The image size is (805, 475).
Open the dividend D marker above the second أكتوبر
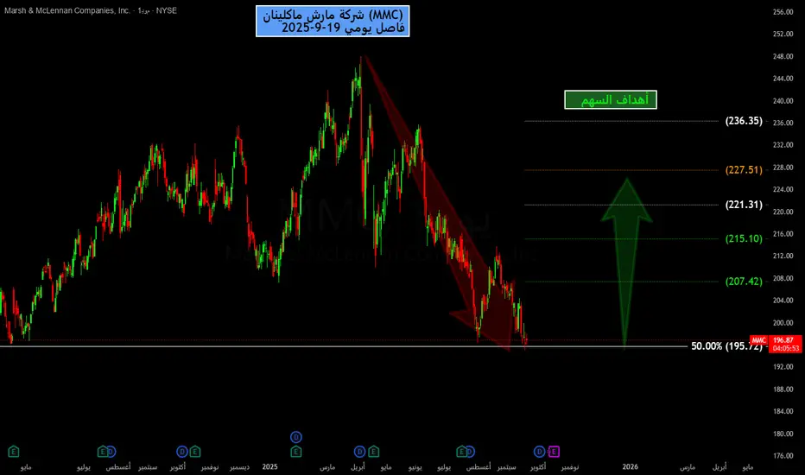click(539, 452)
